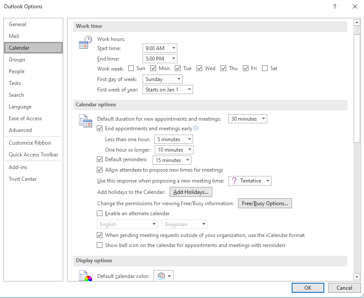
Task: Toggle End appointments and meetings early
Action: (x=99, y=129)
